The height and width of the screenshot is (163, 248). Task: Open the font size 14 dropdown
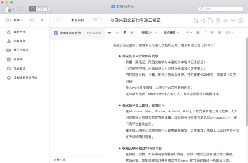[189, 33]
